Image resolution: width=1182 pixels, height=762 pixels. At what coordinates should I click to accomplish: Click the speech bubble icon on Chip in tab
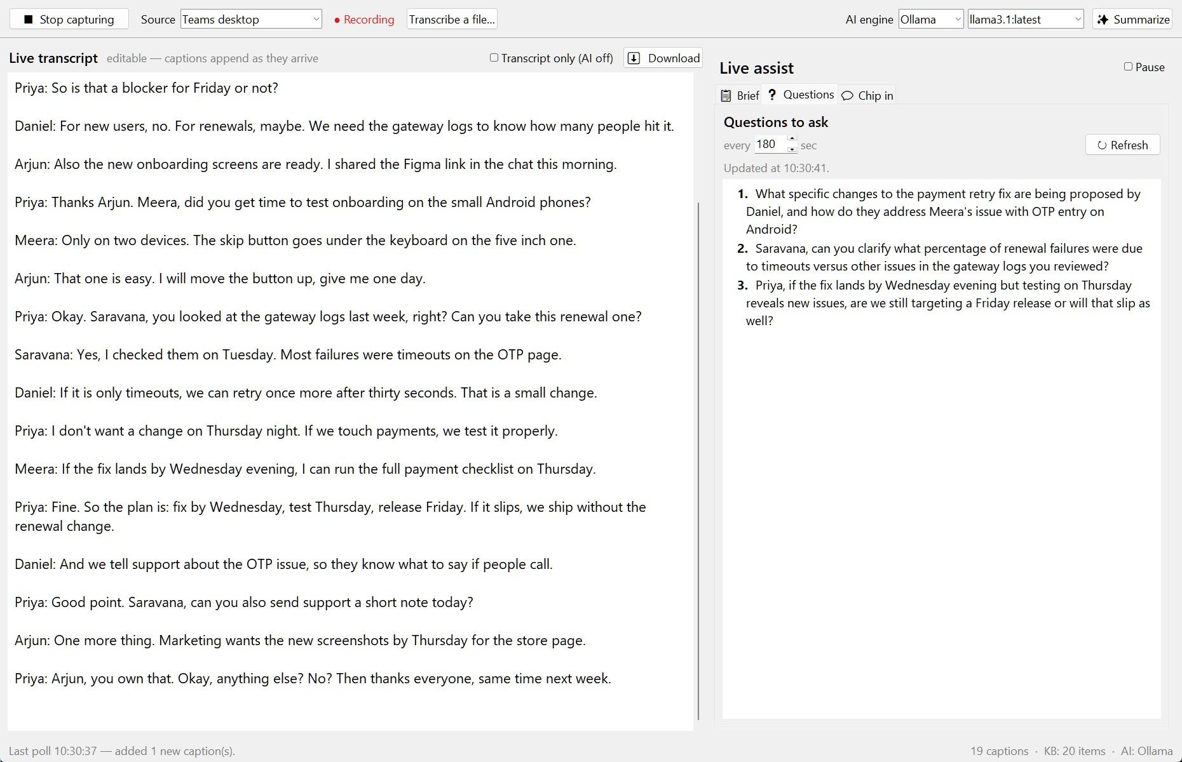pyautogui.click(x=847, y=96)
